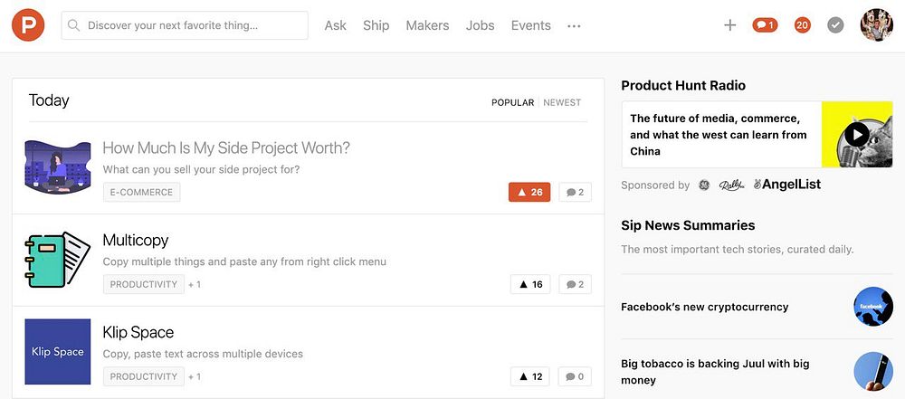Open the Klip Space product thumbnail
The height and width of the screenshot is (399, 905).
(58, 352)
